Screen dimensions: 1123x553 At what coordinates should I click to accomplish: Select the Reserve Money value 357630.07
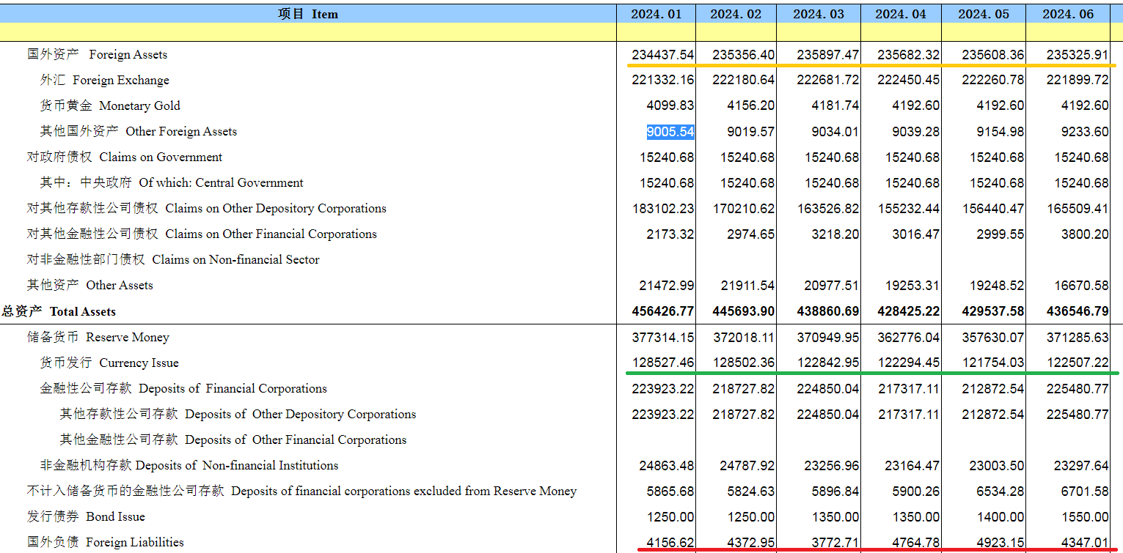[993, 338]
